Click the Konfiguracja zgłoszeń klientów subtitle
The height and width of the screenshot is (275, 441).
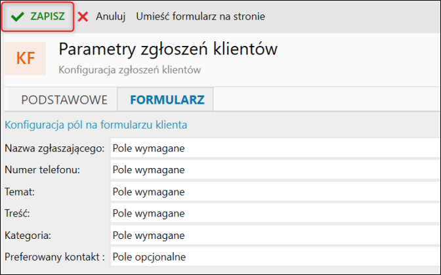[x=129, y=69]
